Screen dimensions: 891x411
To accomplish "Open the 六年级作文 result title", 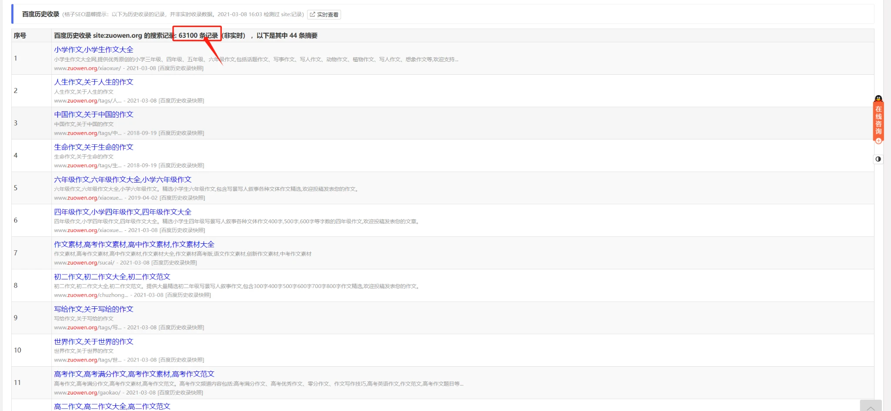I will pyautogui.click(x=122, y=179).
